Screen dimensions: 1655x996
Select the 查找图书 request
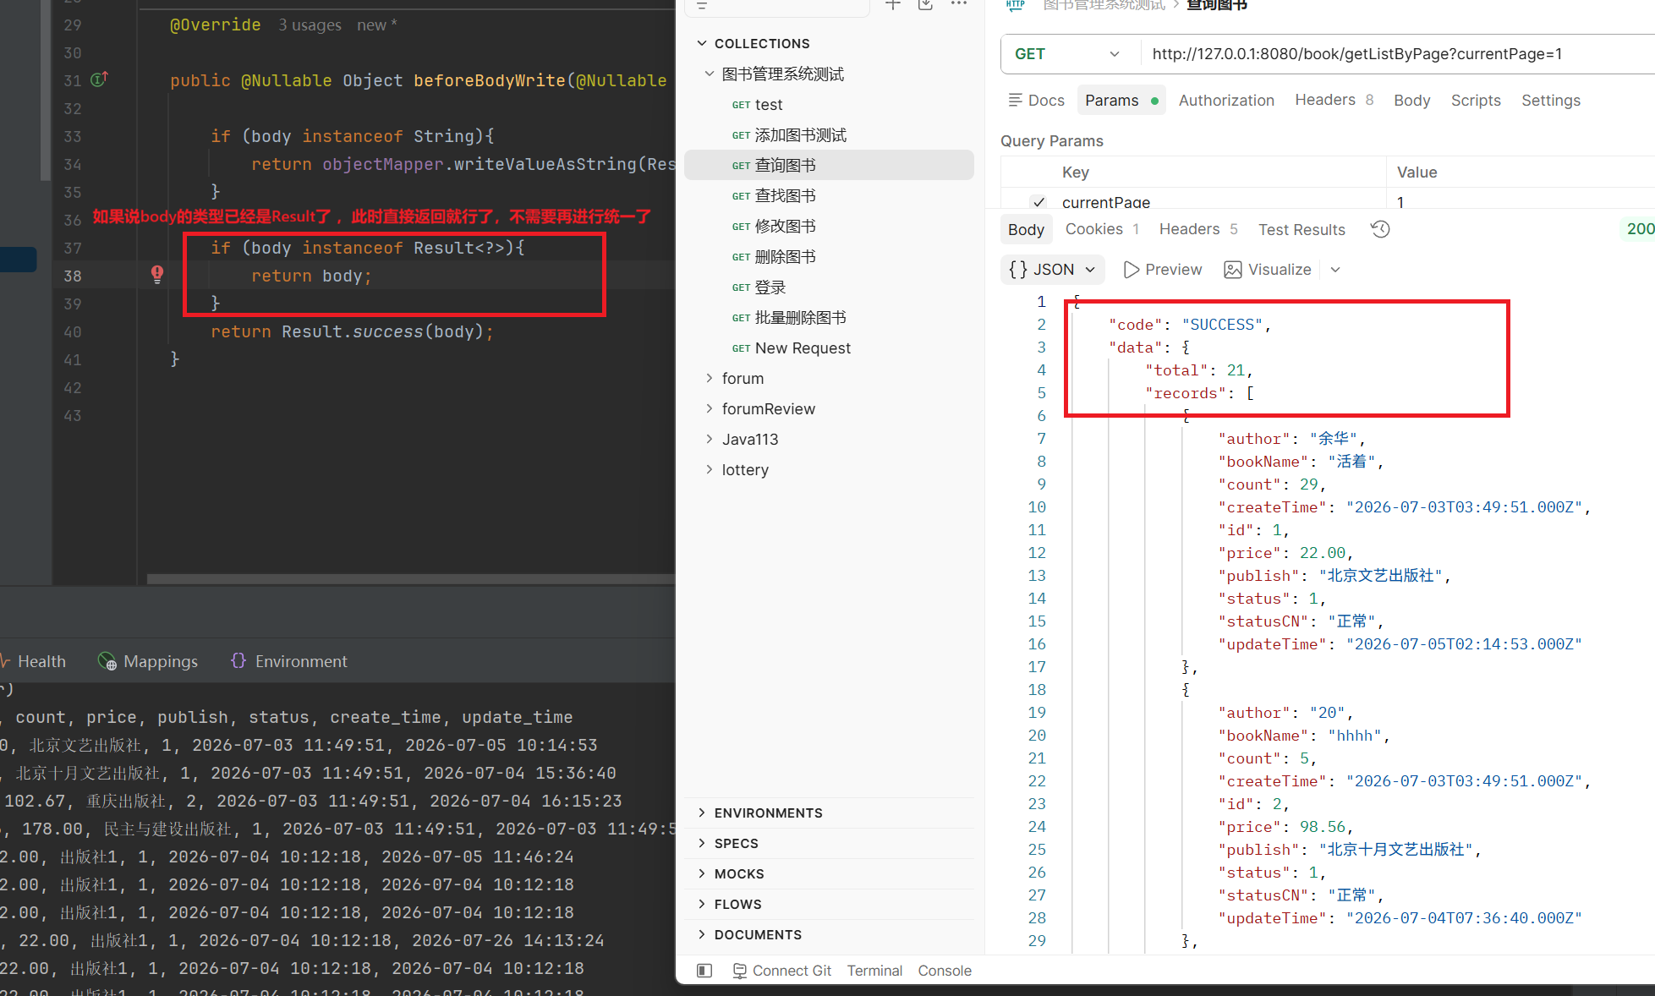829,195
